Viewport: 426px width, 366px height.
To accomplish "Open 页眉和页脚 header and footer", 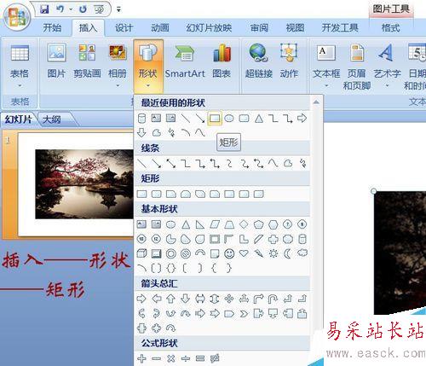I will pos(357,66).
